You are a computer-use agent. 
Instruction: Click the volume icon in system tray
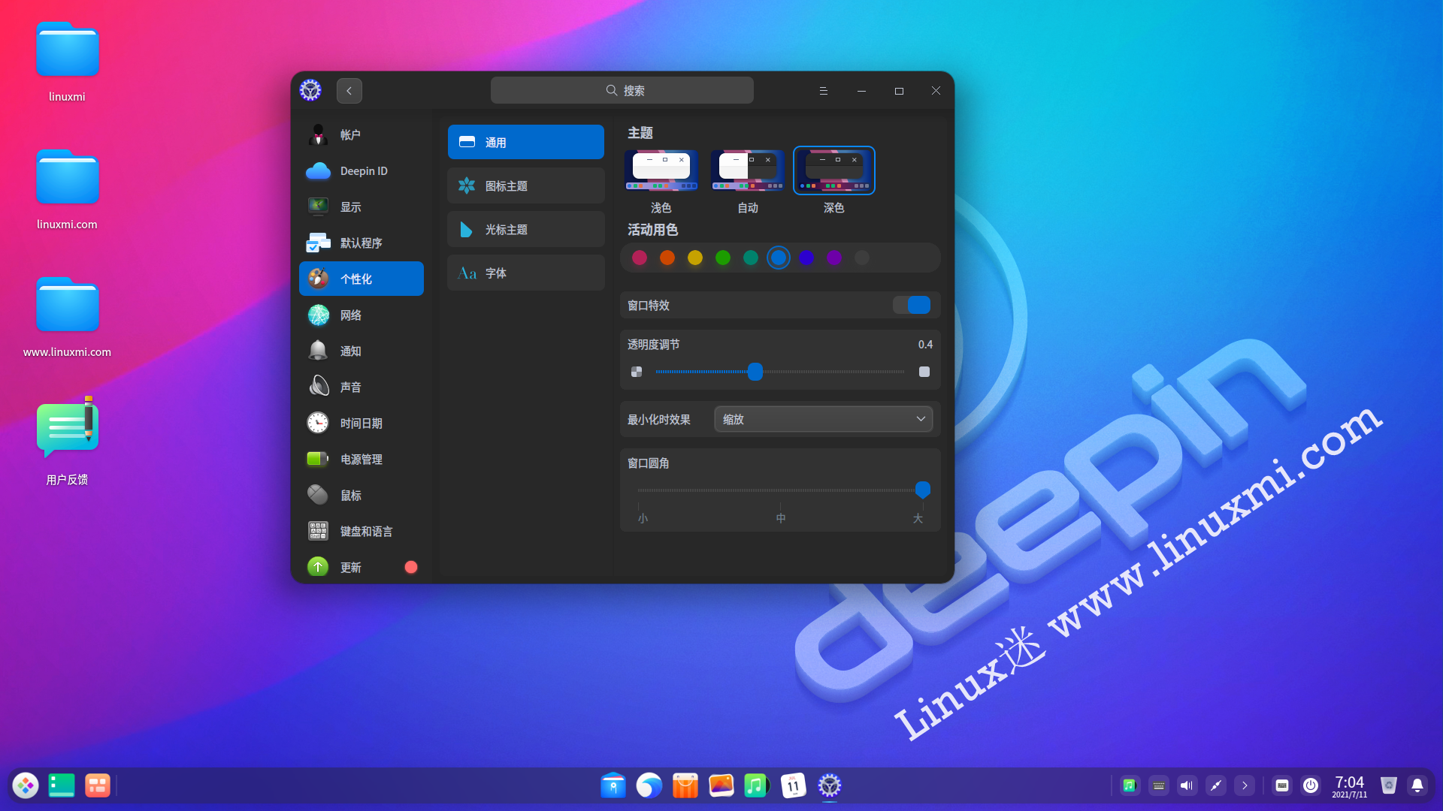pos(1187,785)
